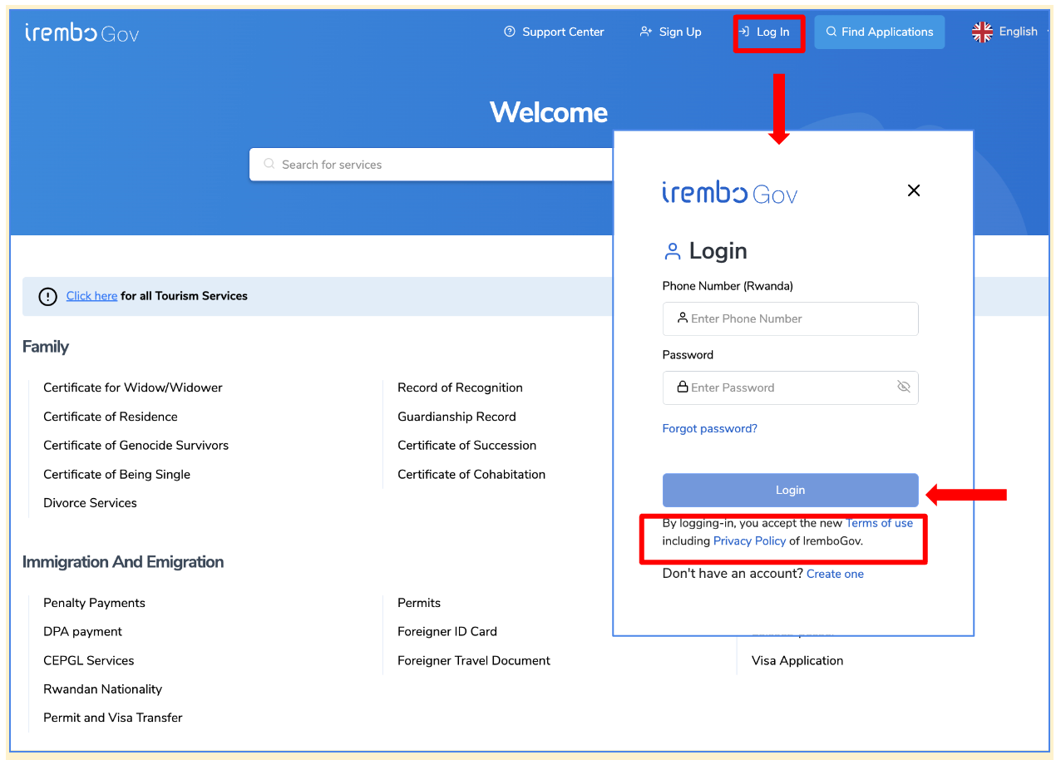This screenshot has width=1056, height=760.
Task: Open Guardianship Record service
Action: coord(456,417)
